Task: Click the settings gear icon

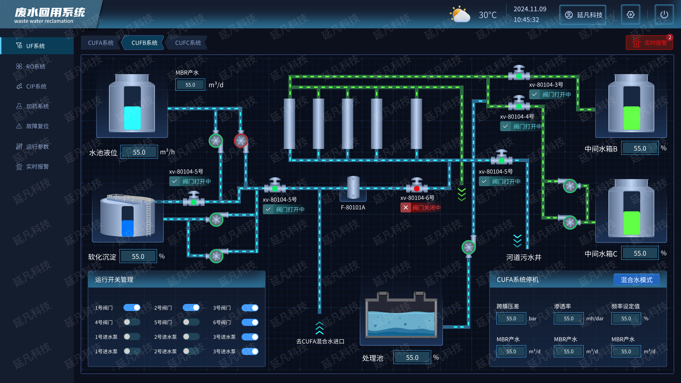Action: pyautogui.click(x=630, y=15)
